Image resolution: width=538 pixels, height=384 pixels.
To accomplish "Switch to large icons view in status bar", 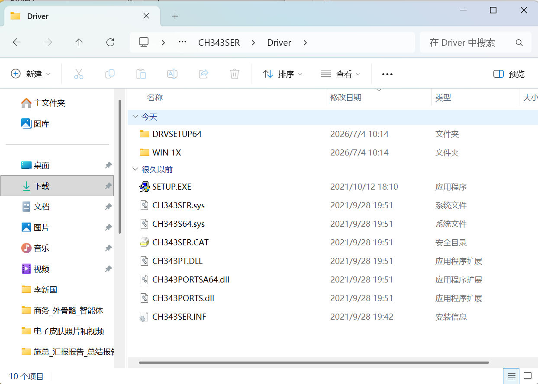I will [x=527, y=376].
